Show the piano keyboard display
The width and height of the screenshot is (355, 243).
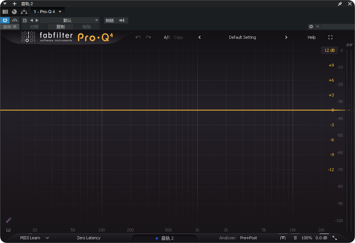[8, 230]
